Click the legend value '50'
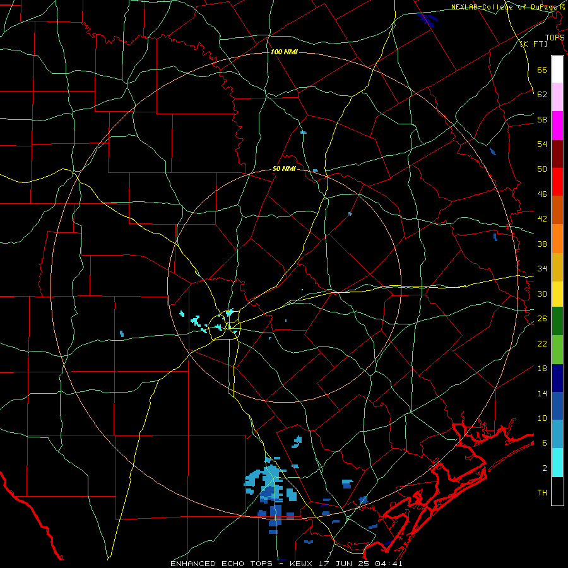This screenshot has height=568, width=568. tap(542, 169)
